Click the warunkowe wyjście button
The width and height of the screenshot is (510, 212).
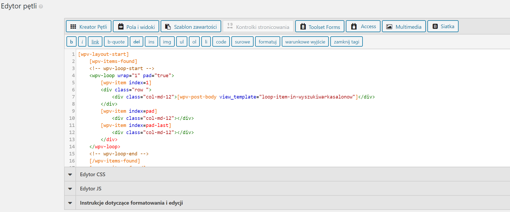(305, 42)
